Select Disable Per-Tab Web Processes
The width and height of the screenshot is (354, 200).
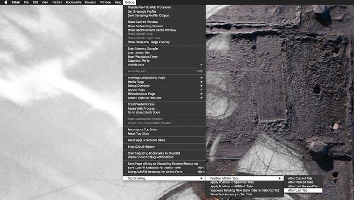point(164,7)
